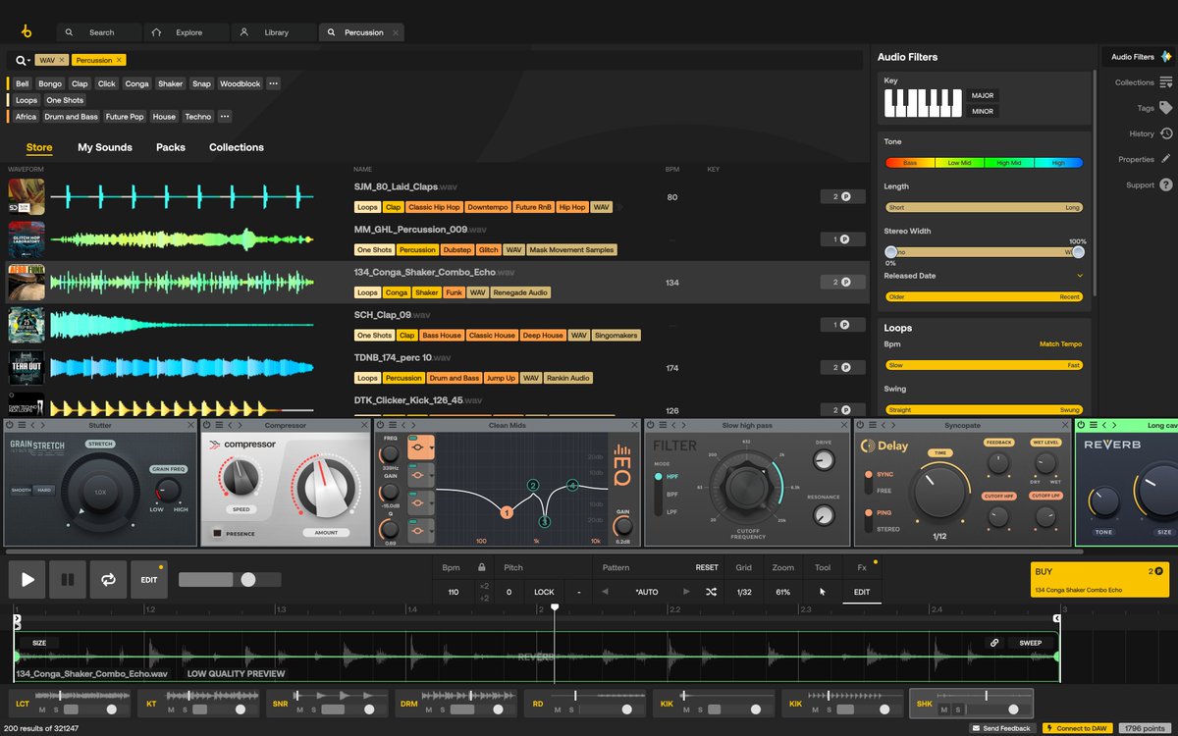Viewport: 1178px width, 736px height.
Task: Toggle power on the Long cav reverb
Action: pos(1081,425)
